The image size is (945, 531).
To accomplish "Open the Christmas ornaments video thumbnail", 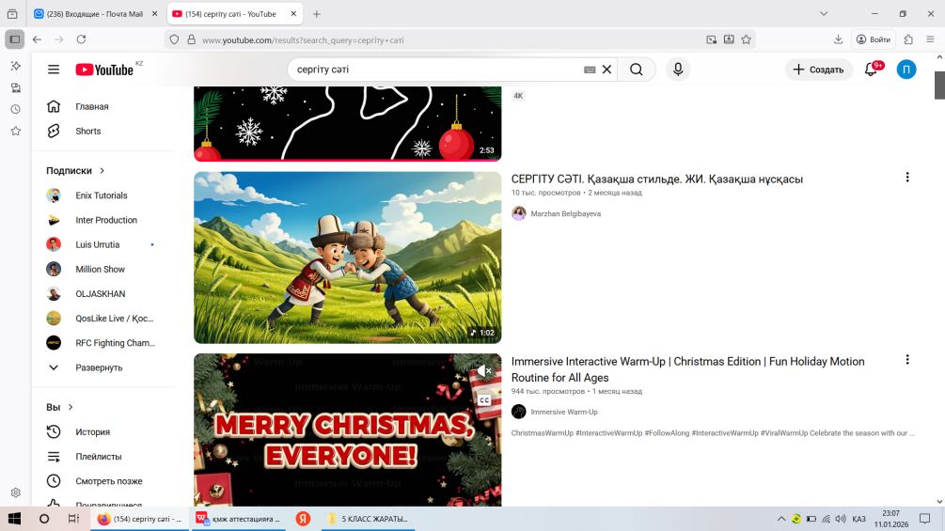I will click(x=348, y=123).
